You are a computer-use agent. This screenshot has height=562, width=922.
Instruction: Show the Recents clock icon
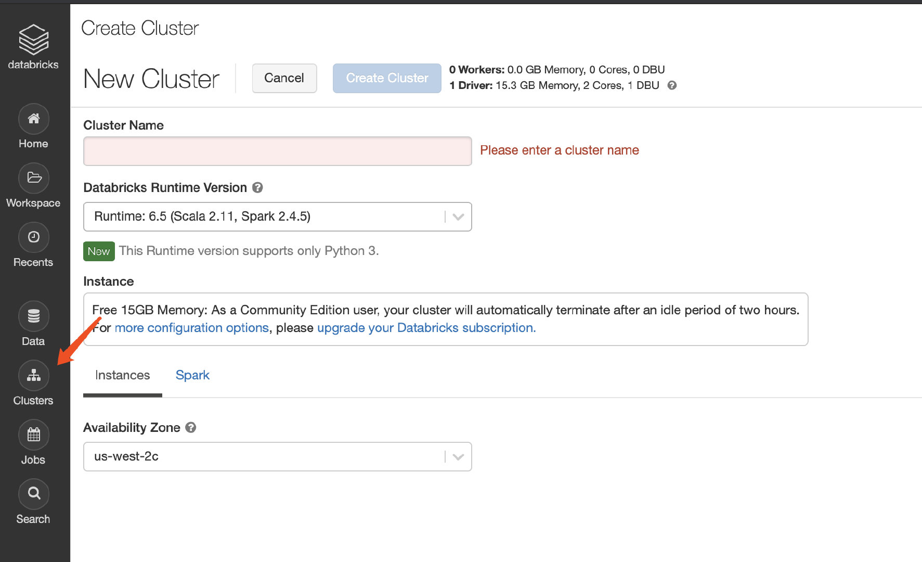click(x=34, y=237)
